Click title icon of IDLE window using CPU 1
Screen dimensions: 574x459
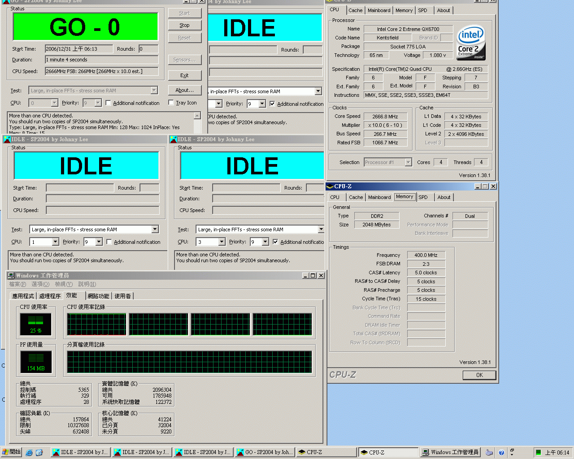[x=7, y=139]
